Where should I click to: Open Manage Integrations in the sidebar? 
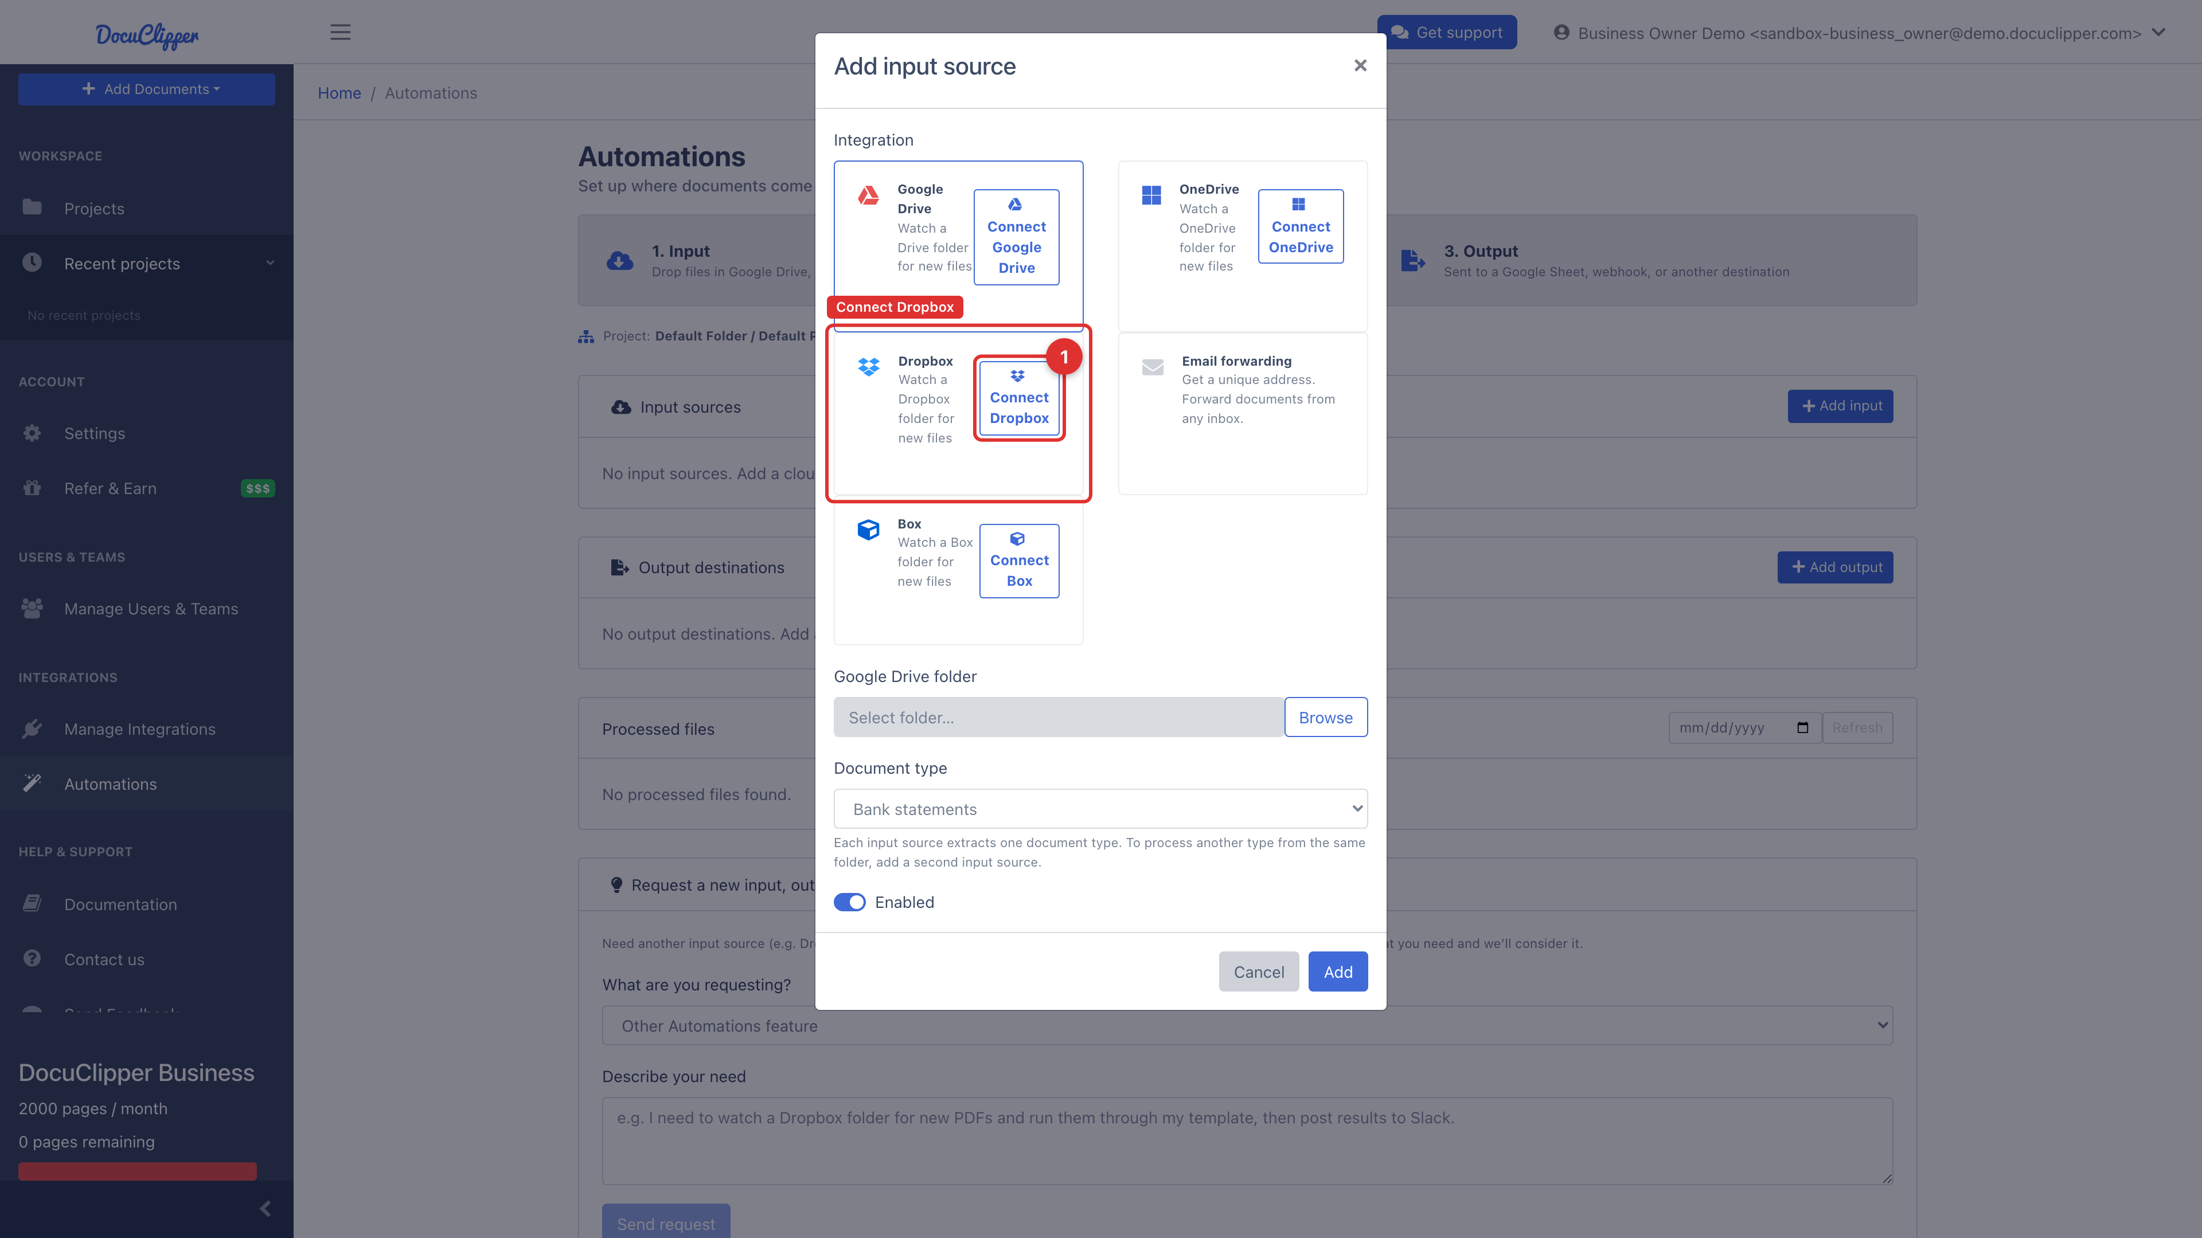(146, 729)
